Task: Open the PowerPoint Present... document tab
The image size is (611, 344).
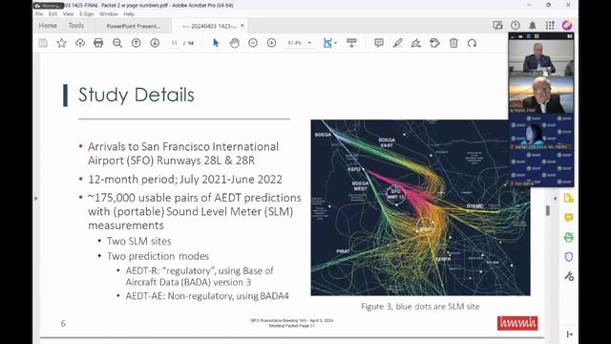Action: [134, 26]
